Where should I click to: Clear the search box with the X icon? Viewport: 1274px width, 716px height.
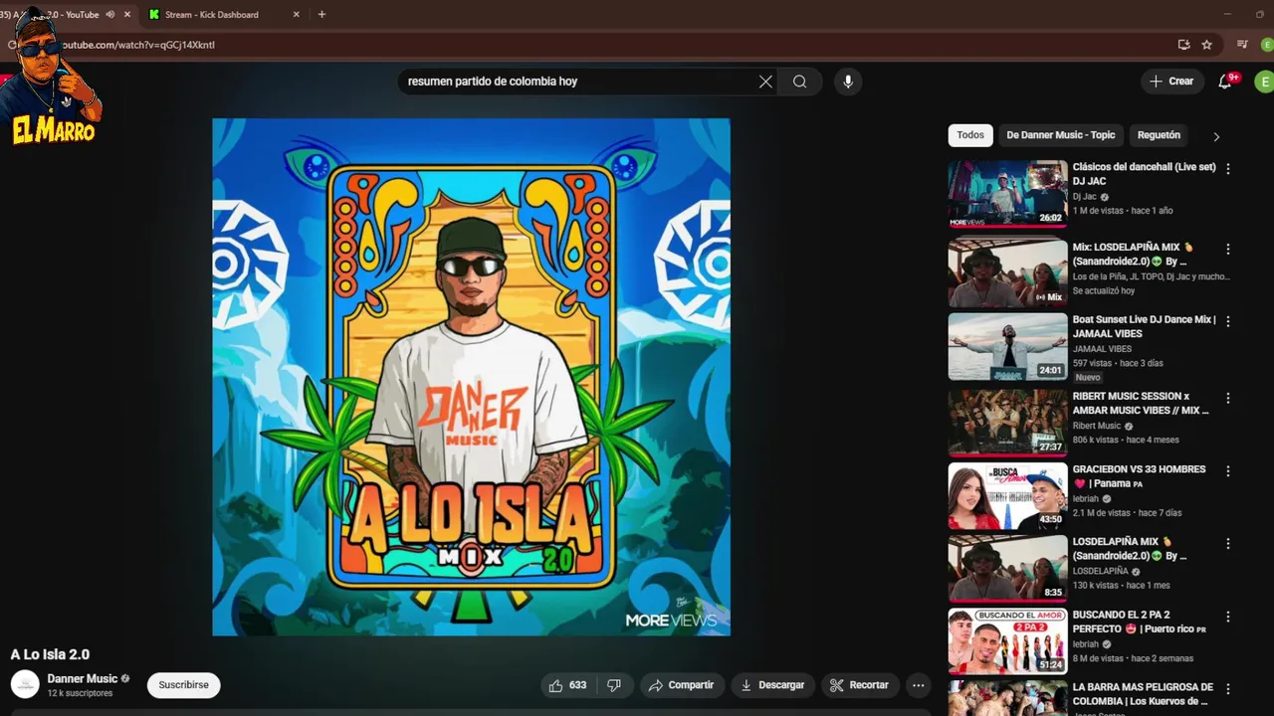765,82
